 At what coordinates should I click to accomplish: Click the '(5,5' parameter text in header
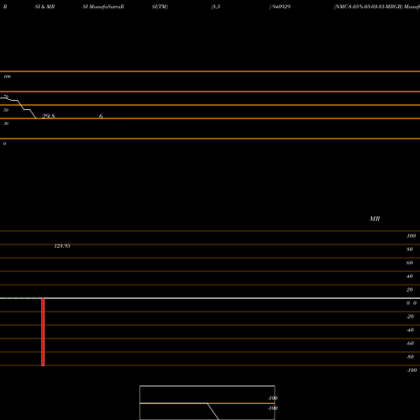(x=216, y=7)
